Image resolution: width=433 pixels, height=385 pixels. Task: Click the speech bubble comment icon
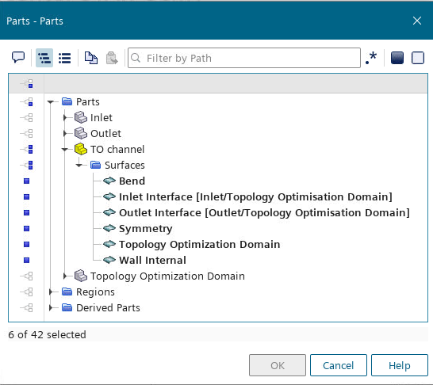pos(18,58)
